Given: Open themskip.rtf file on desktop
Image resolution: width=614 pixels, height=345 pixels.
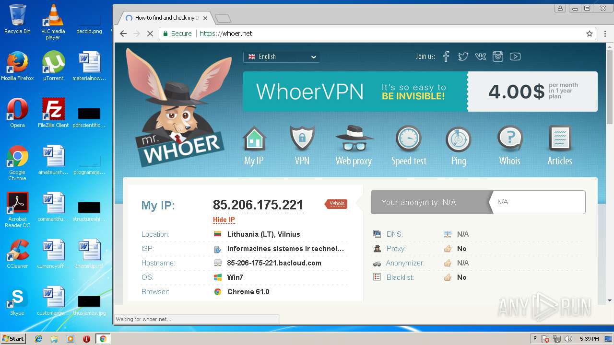Looking at the screenshot, I should (89, 254).
